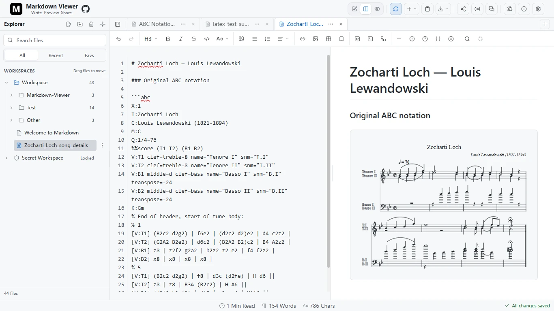
Task: Click the trash delete icon in Explorer
Action: 91,24
